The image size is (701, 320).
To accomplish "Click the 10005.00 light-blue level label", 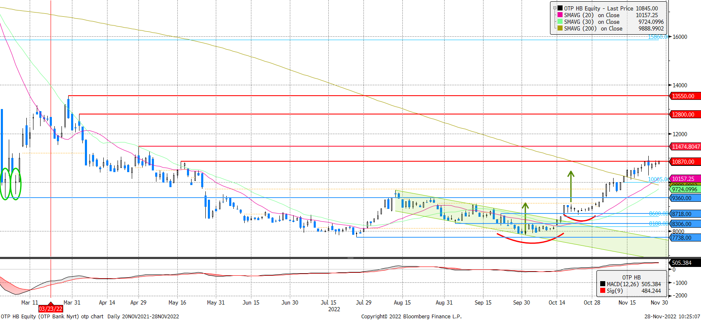I will point(658,180).
